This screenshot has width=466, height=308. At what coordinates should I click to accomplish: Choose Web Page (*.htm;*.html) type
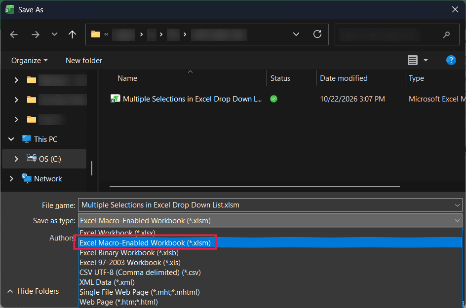270,302
